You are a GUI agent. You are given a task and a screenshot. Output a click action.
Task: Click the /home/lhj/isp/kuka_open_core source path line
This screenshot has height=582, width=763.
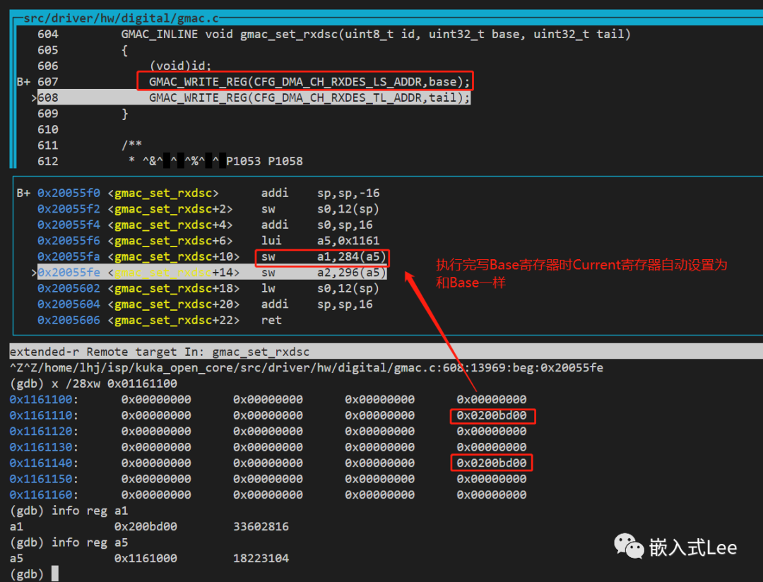coord(306,368)
